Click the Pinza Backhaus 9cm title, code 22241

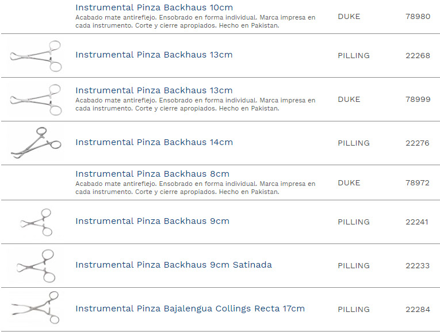152,221
